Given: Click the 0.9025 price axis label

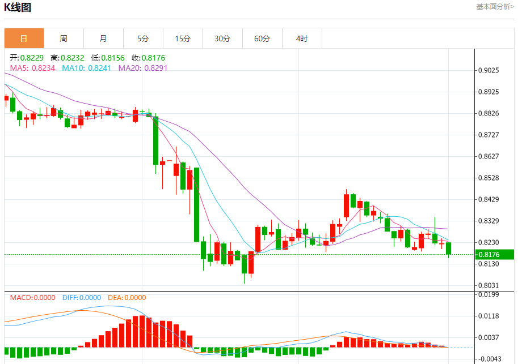Looking at the screenshot, I should [x=488, y=70].
